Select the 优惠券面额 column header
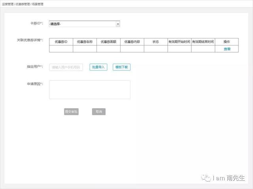The width and height of the screenshot is (253, 189). (x=108, y=42)
